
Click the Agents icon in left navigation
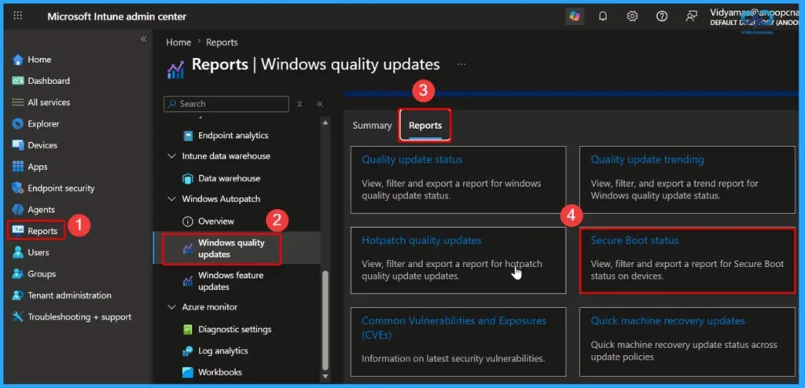pos(18,210)
